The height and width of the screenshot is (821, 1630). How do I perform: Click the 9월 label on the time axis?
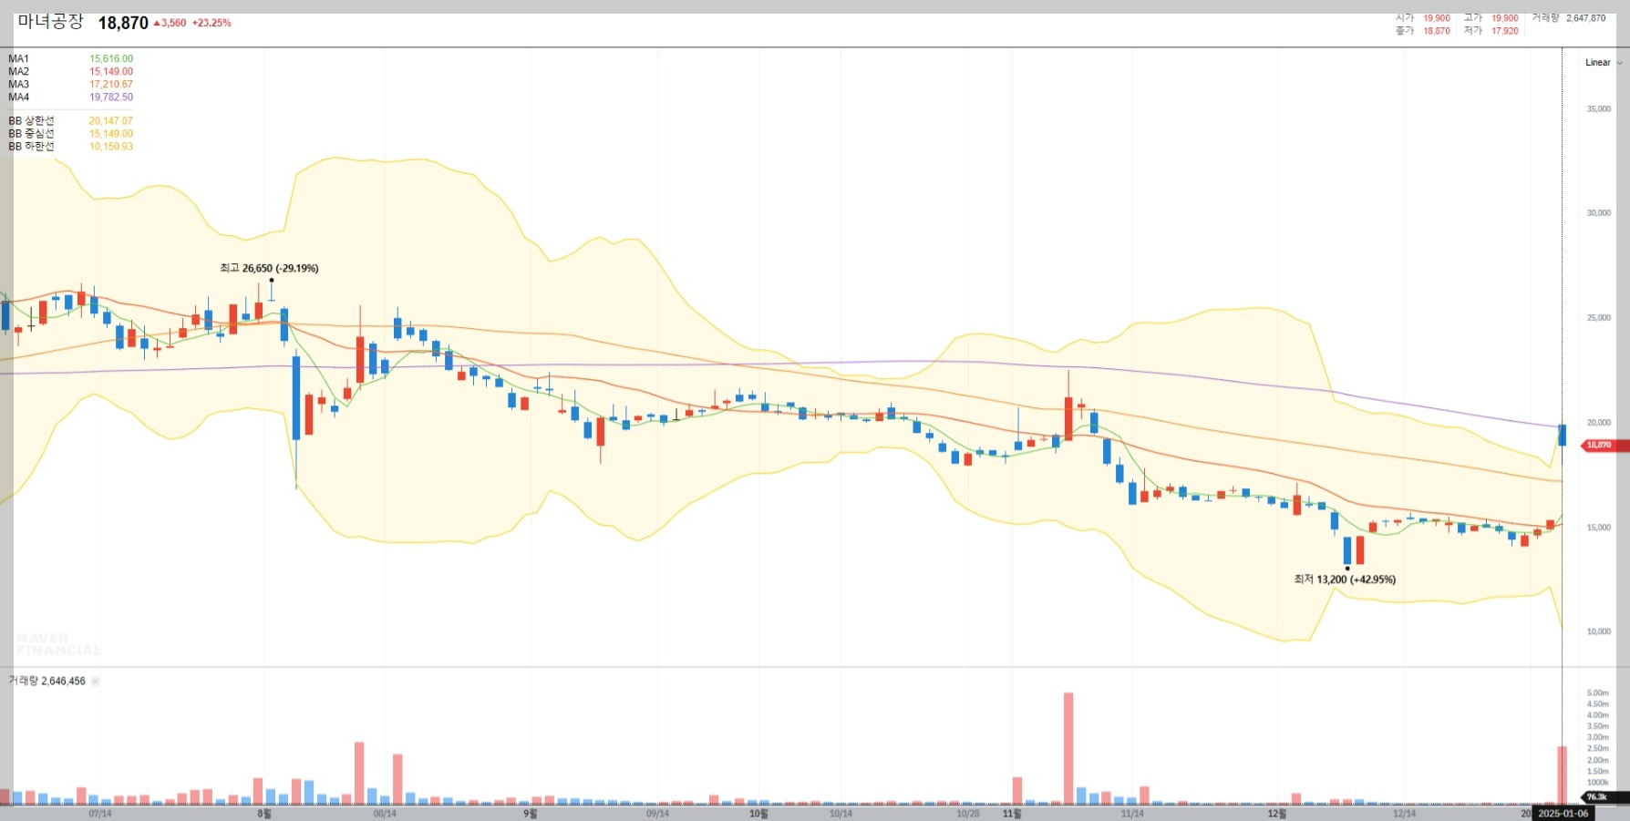(531, 814)
